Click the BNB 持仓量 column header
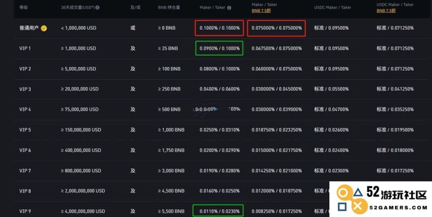The height and width of the screenshot is (217, 432). tap(169, 8)
